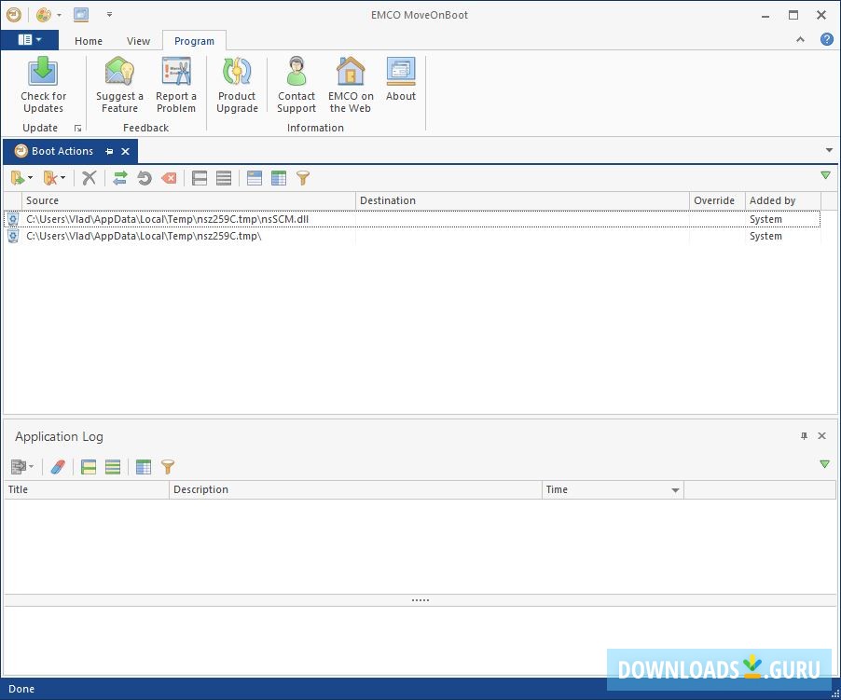Select the Boot Actions document tab
The height and width of the screenshot is (700, 841).
tap(62, 151)
